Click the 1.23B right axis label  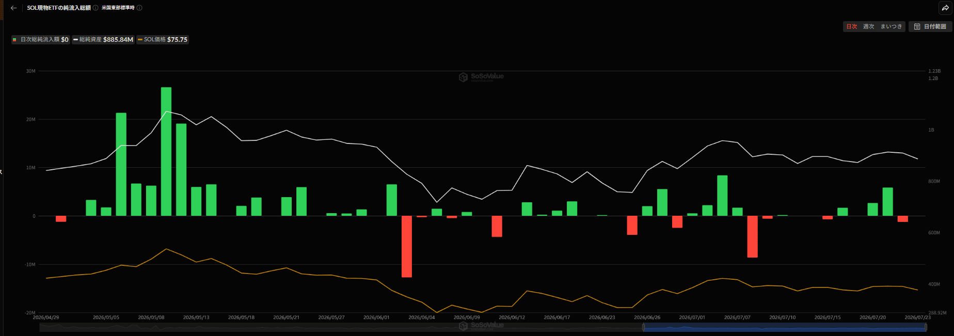point(934,71)
